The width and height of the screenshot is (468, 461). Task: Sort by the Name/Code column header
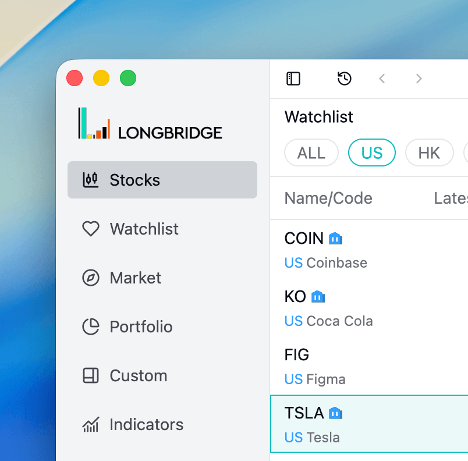(328, 198)
